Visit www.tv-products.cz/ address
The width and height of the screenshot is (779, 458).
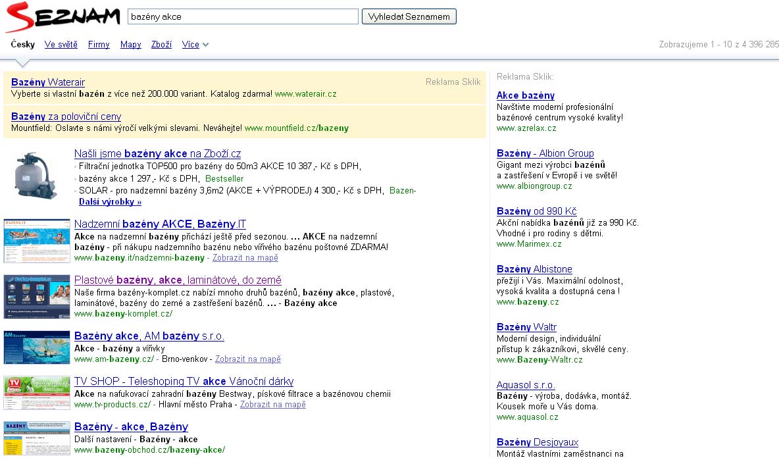click(x=113, y=404)
